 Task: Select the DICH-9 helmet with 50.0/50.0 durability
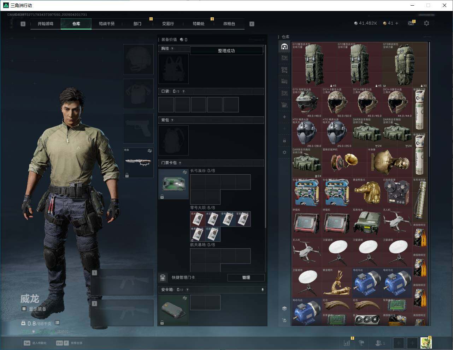pos(337,103)
